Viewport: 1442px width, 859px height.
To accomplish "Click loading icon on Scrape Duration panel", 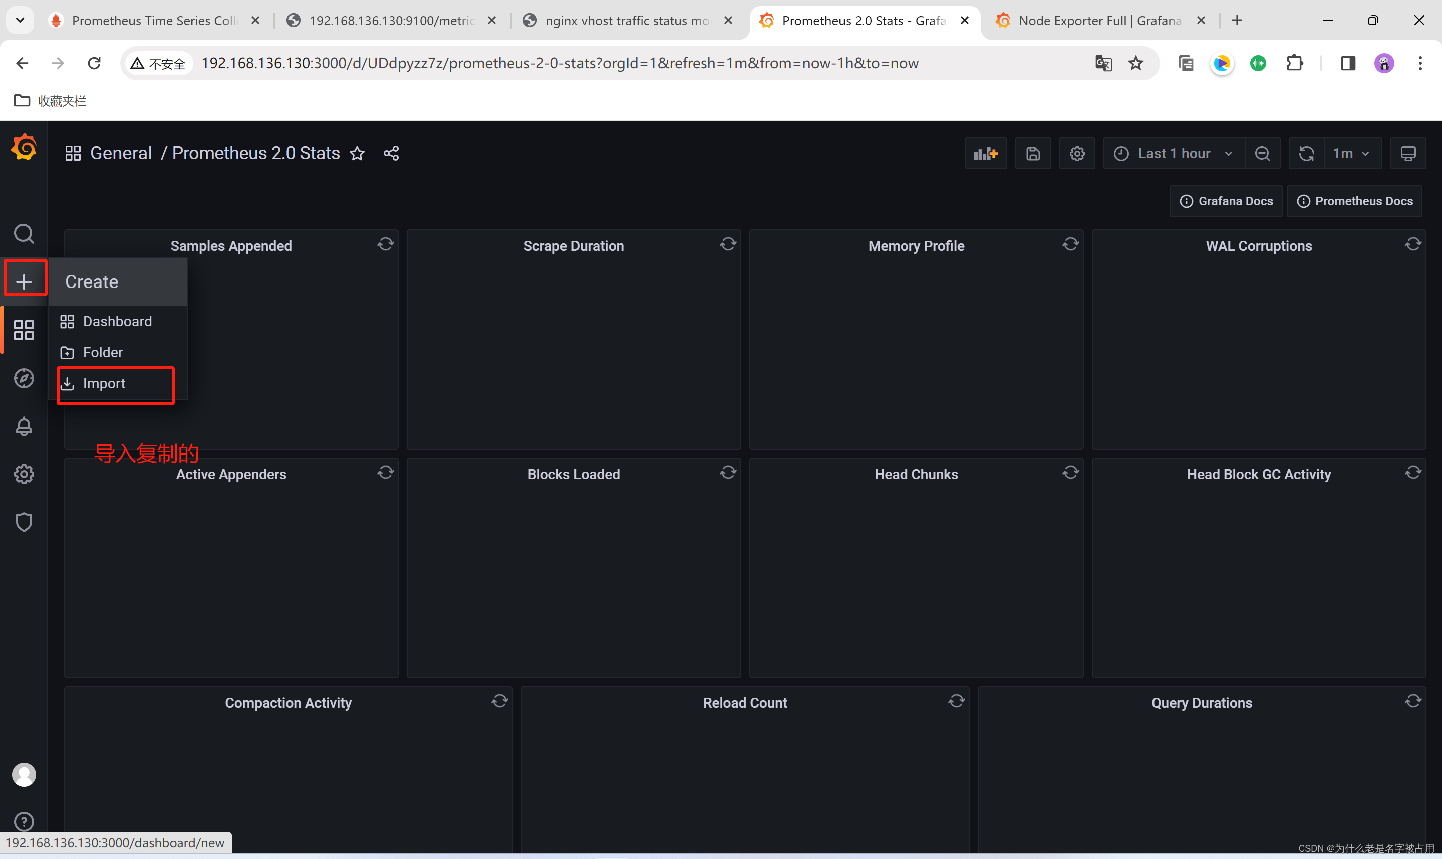I will pyautogui.click(x=728, y=244).
